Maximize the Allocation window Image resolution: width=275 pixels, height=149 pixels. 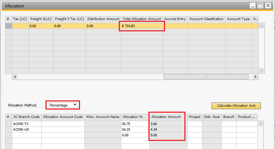[x=260, y=6]
